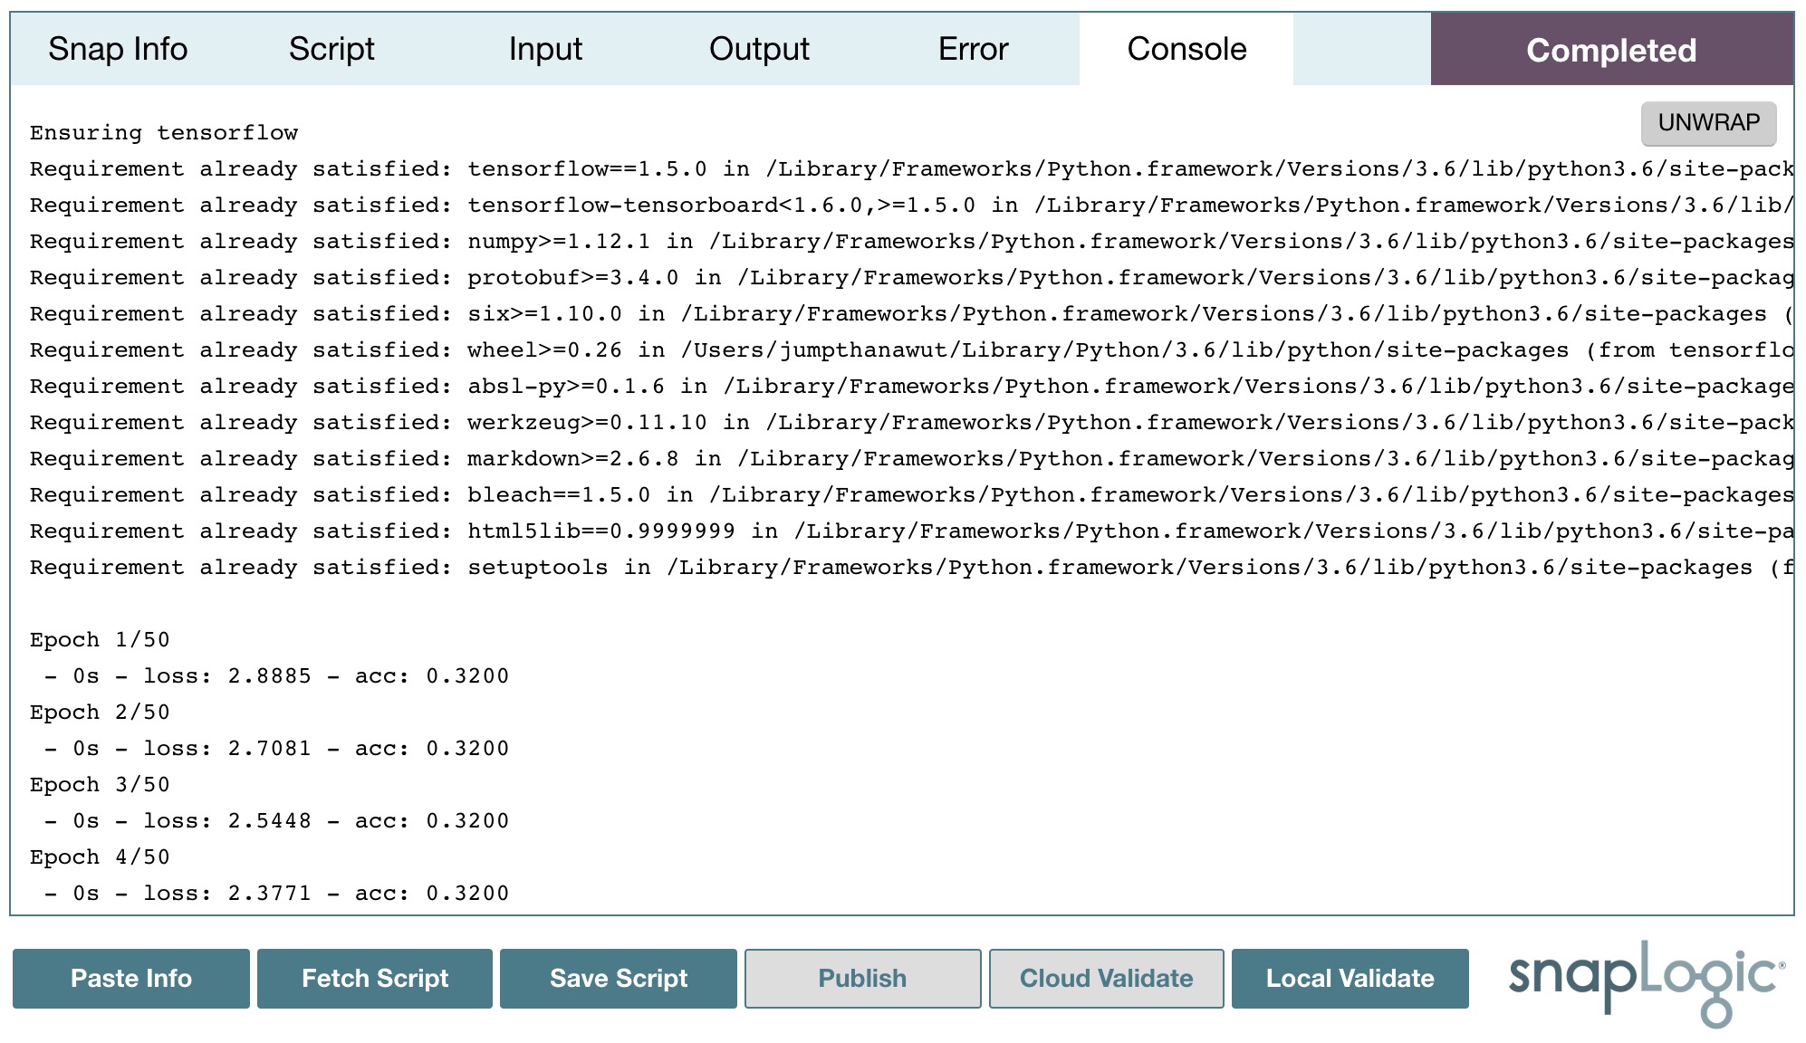Run Cloud Validate

point(1106,978)
